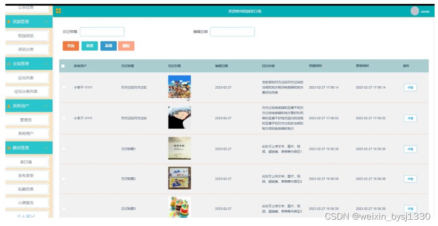Open the 日记标题2 row cover image
Screen dimensions: 438x226
click(179, 178)
